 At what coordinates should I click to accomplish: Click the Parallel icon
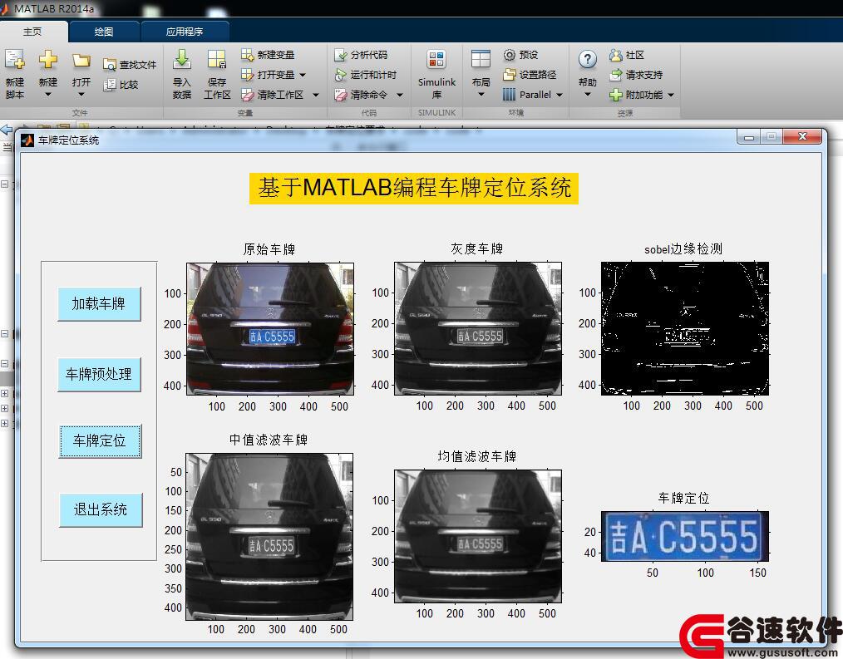(509, 95)
